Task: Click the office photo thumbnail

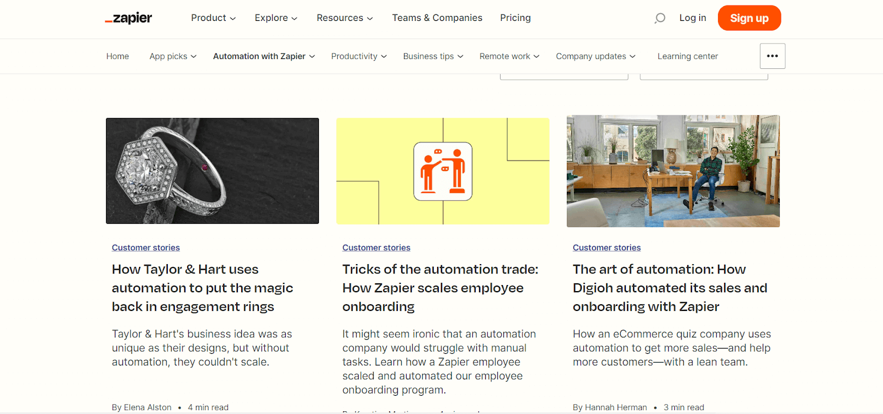Action: (x=673, y=171)
